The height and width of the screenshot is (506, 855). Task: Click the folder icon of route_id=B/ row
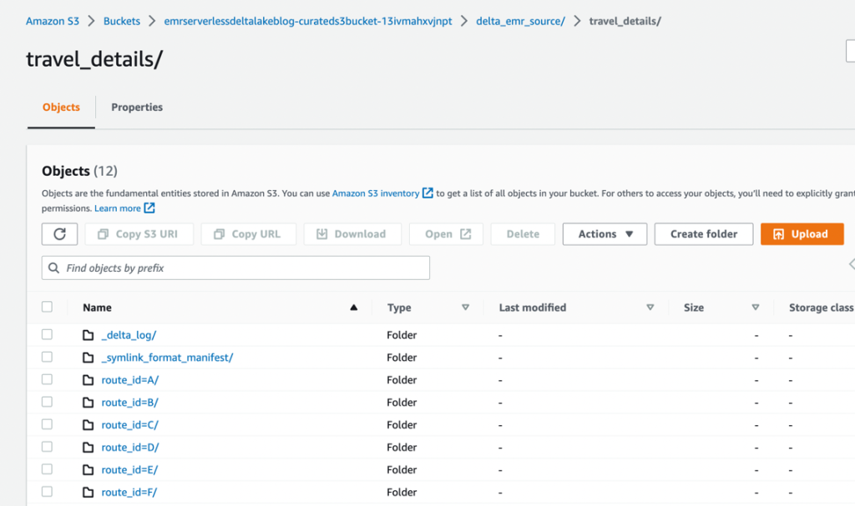click(88, 403)
